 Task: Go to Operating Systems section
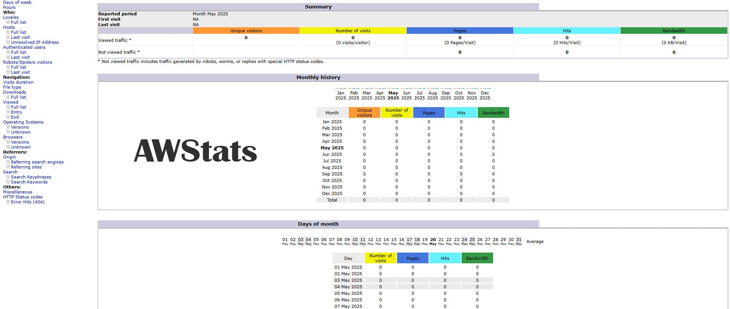click(x=23, y=122)
